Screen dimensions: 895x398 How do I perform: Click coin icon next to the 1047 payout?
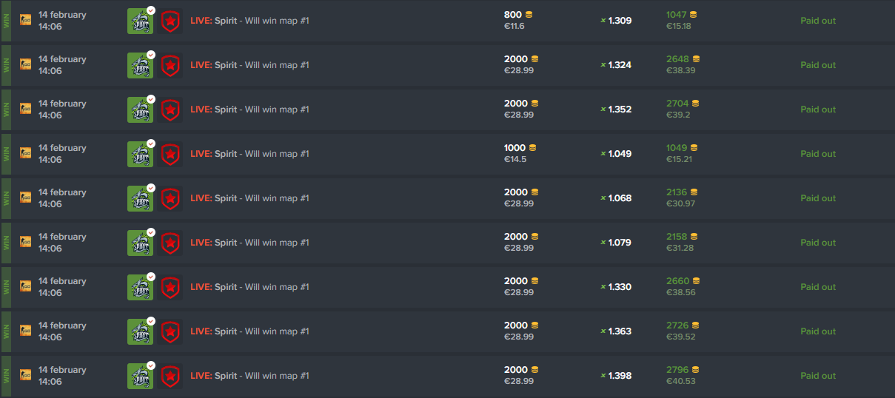693,15
